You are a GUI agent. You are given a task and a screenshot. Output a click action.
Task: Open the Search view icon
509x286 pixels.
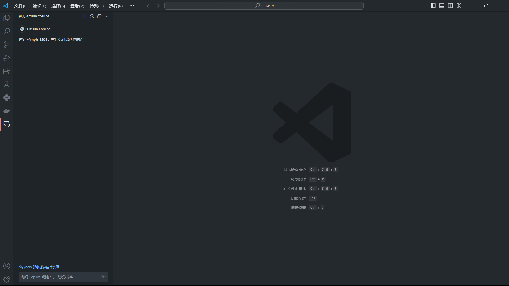pyautogui.click(x=7, y=31)
